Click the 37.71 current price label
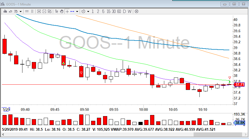249x139 pixels. tap(239, 84)
